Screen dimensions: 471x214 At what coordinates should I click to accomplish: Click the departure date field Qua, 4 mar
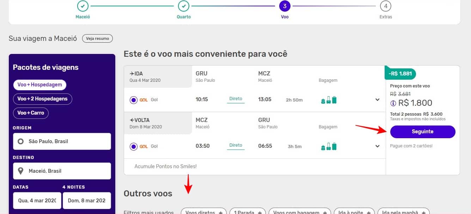(x=37, y=201)
